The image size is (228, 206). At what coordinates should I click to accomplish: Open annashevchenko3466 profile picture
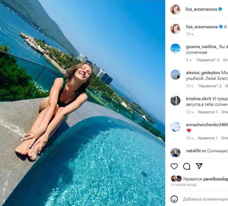coord(175,127)
